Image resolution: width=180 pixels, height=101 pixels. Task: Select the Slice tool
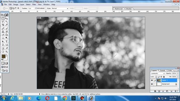click(6, 25)
